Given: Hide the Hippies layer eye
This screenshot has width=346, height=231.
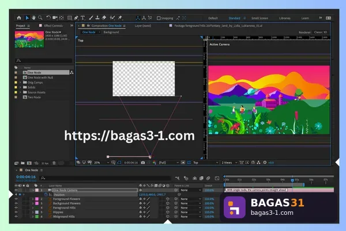Looking at the screenshot, I should pyautogui.click(x=16, y=212).
